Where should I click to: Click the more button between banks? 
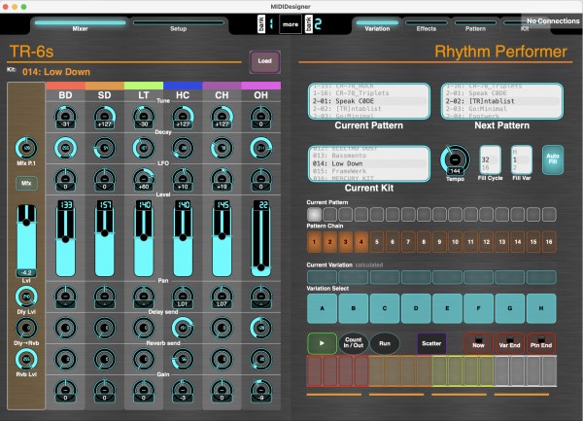[291, 24]
